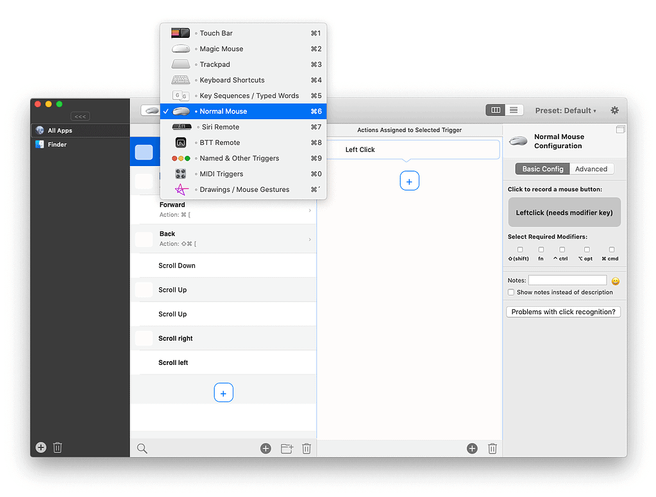Add trigger with bottom bar plus icon

265,448
